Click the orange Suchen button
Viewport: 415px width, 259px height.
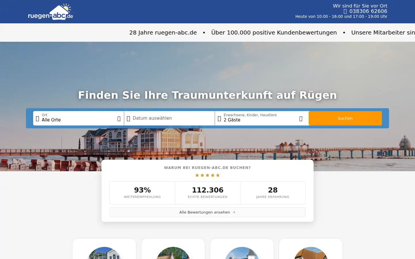[345, 118]
